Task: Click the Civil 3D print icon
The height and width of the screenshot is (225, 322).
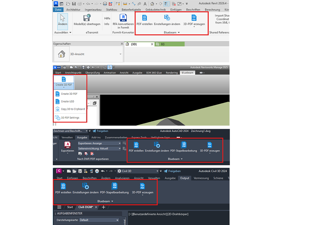Action: click(x=97, y=171)
